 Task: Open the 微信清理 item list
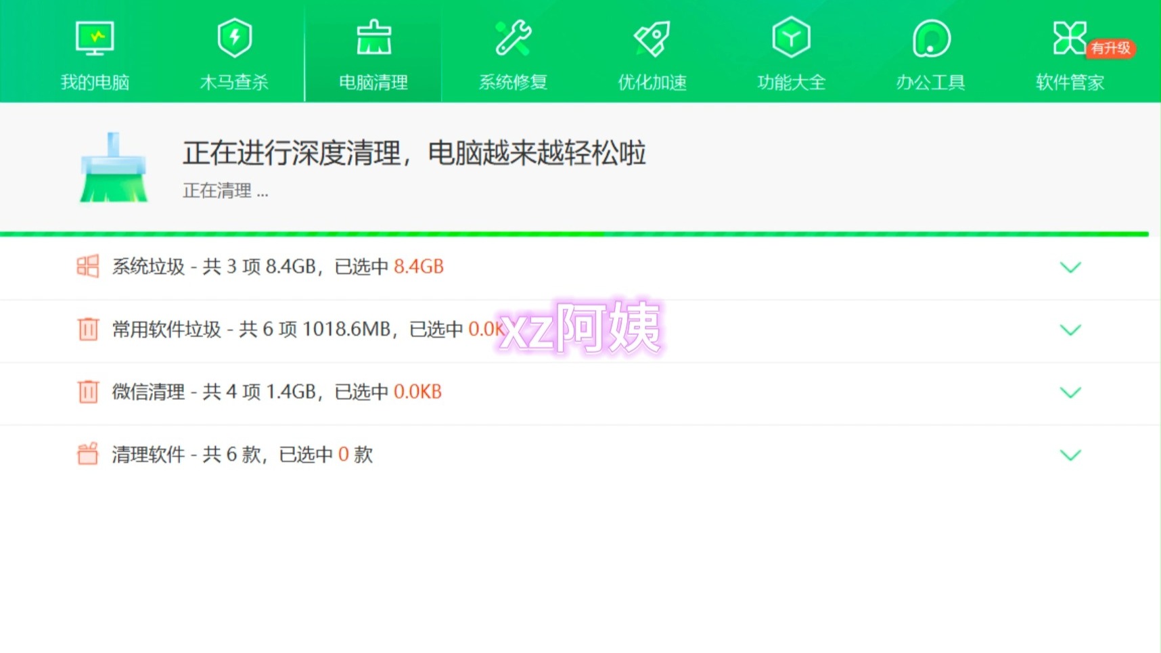(x=1070, y=392)
